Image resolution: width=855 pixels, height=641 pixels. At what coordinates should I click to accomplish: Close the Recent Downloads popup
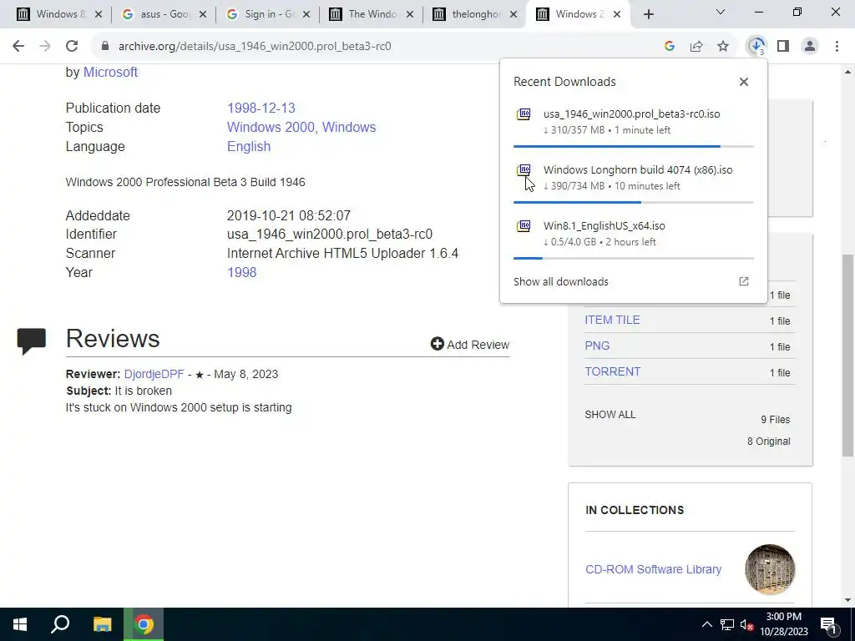coord(744,82)
